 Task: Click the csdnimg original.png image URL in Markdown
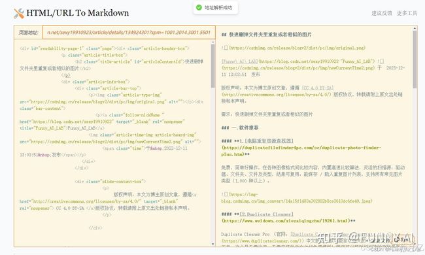(297, 48)
